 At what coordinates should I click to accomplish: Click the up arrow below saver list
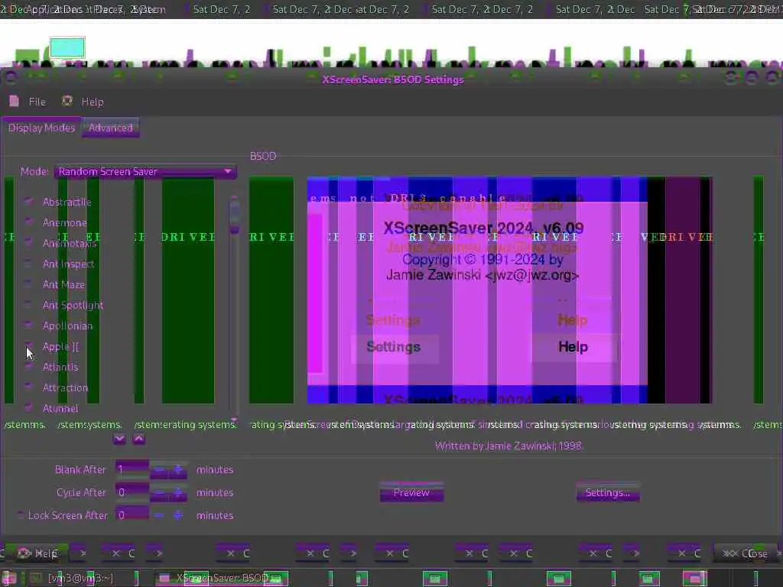[139, 439]
